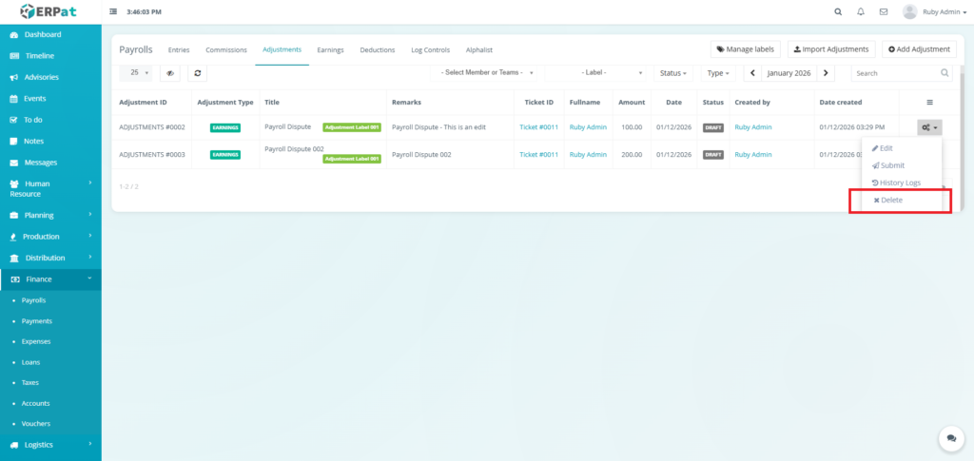Image resolution: width=974 pixels, height=461 pixels.
Task: Open the notifications bell icon
Action: [861, 12]
